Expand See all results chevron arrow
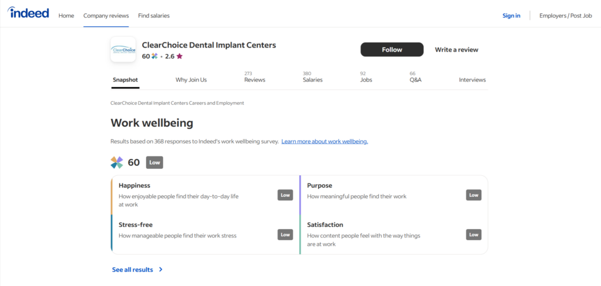 [161, 270]
